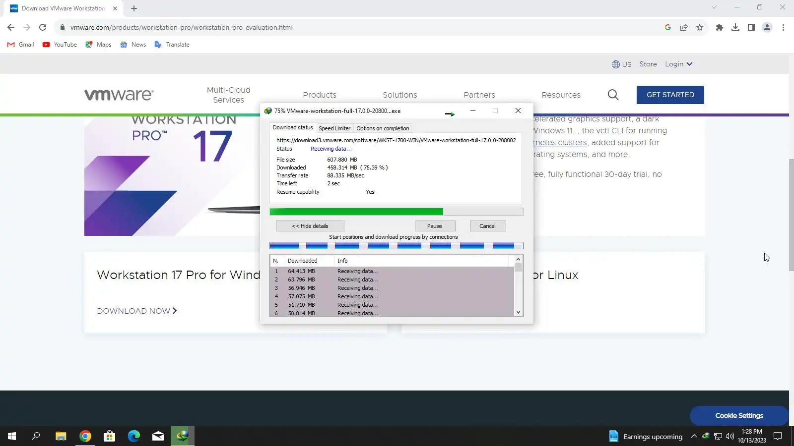Open the Solutions menu
The width and height of the screenshot is (794, 446).
click(400, 95)
